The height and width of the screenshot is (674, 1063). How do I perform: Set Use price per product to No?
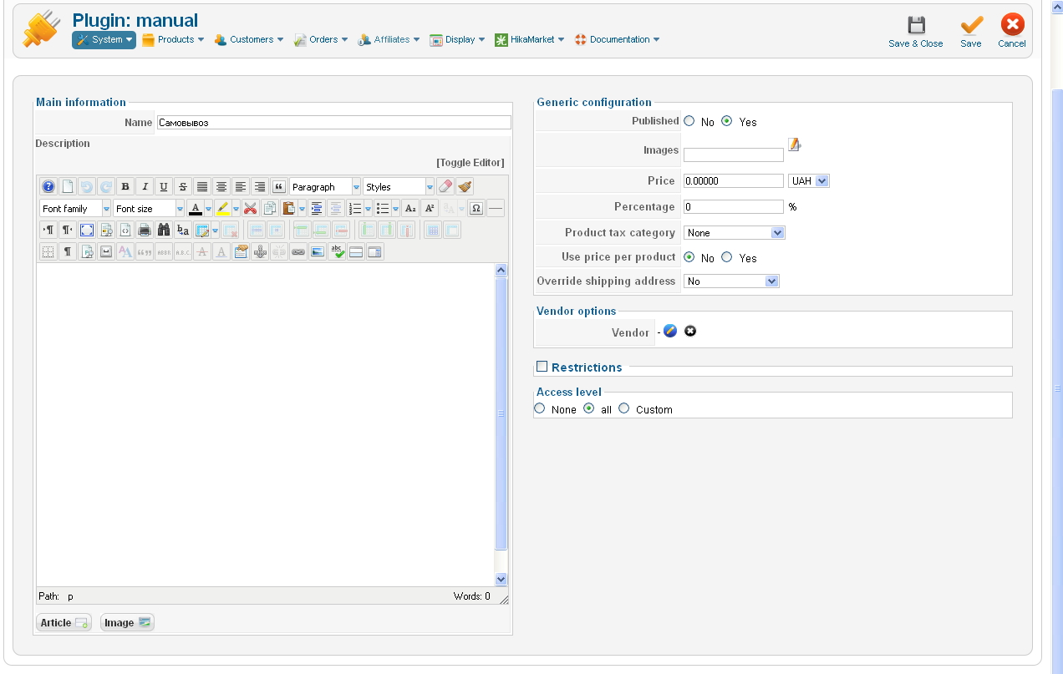(x=689, y=257)
